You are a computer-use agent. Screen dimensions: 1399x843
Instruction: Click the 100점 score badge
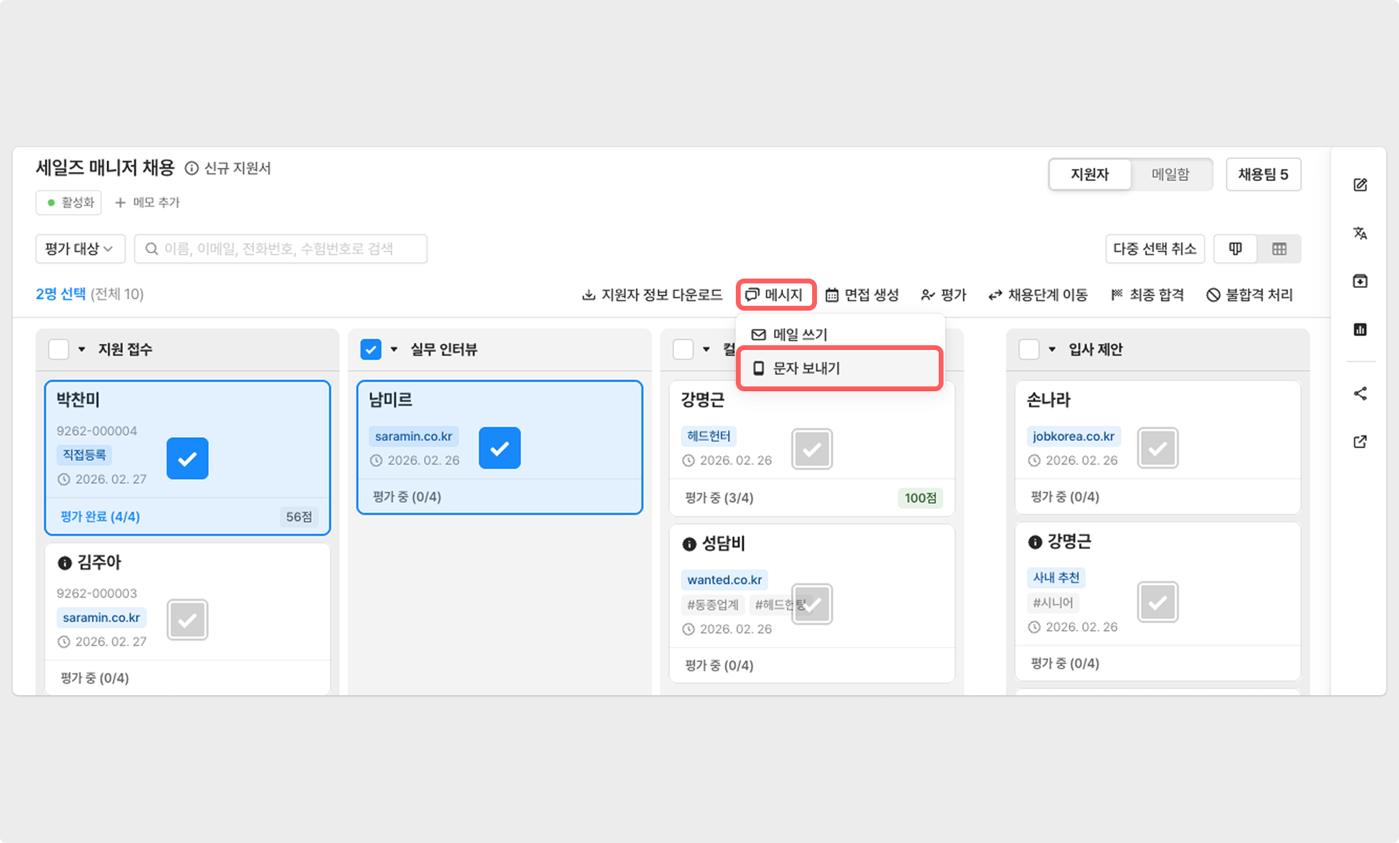pos(920,498)
